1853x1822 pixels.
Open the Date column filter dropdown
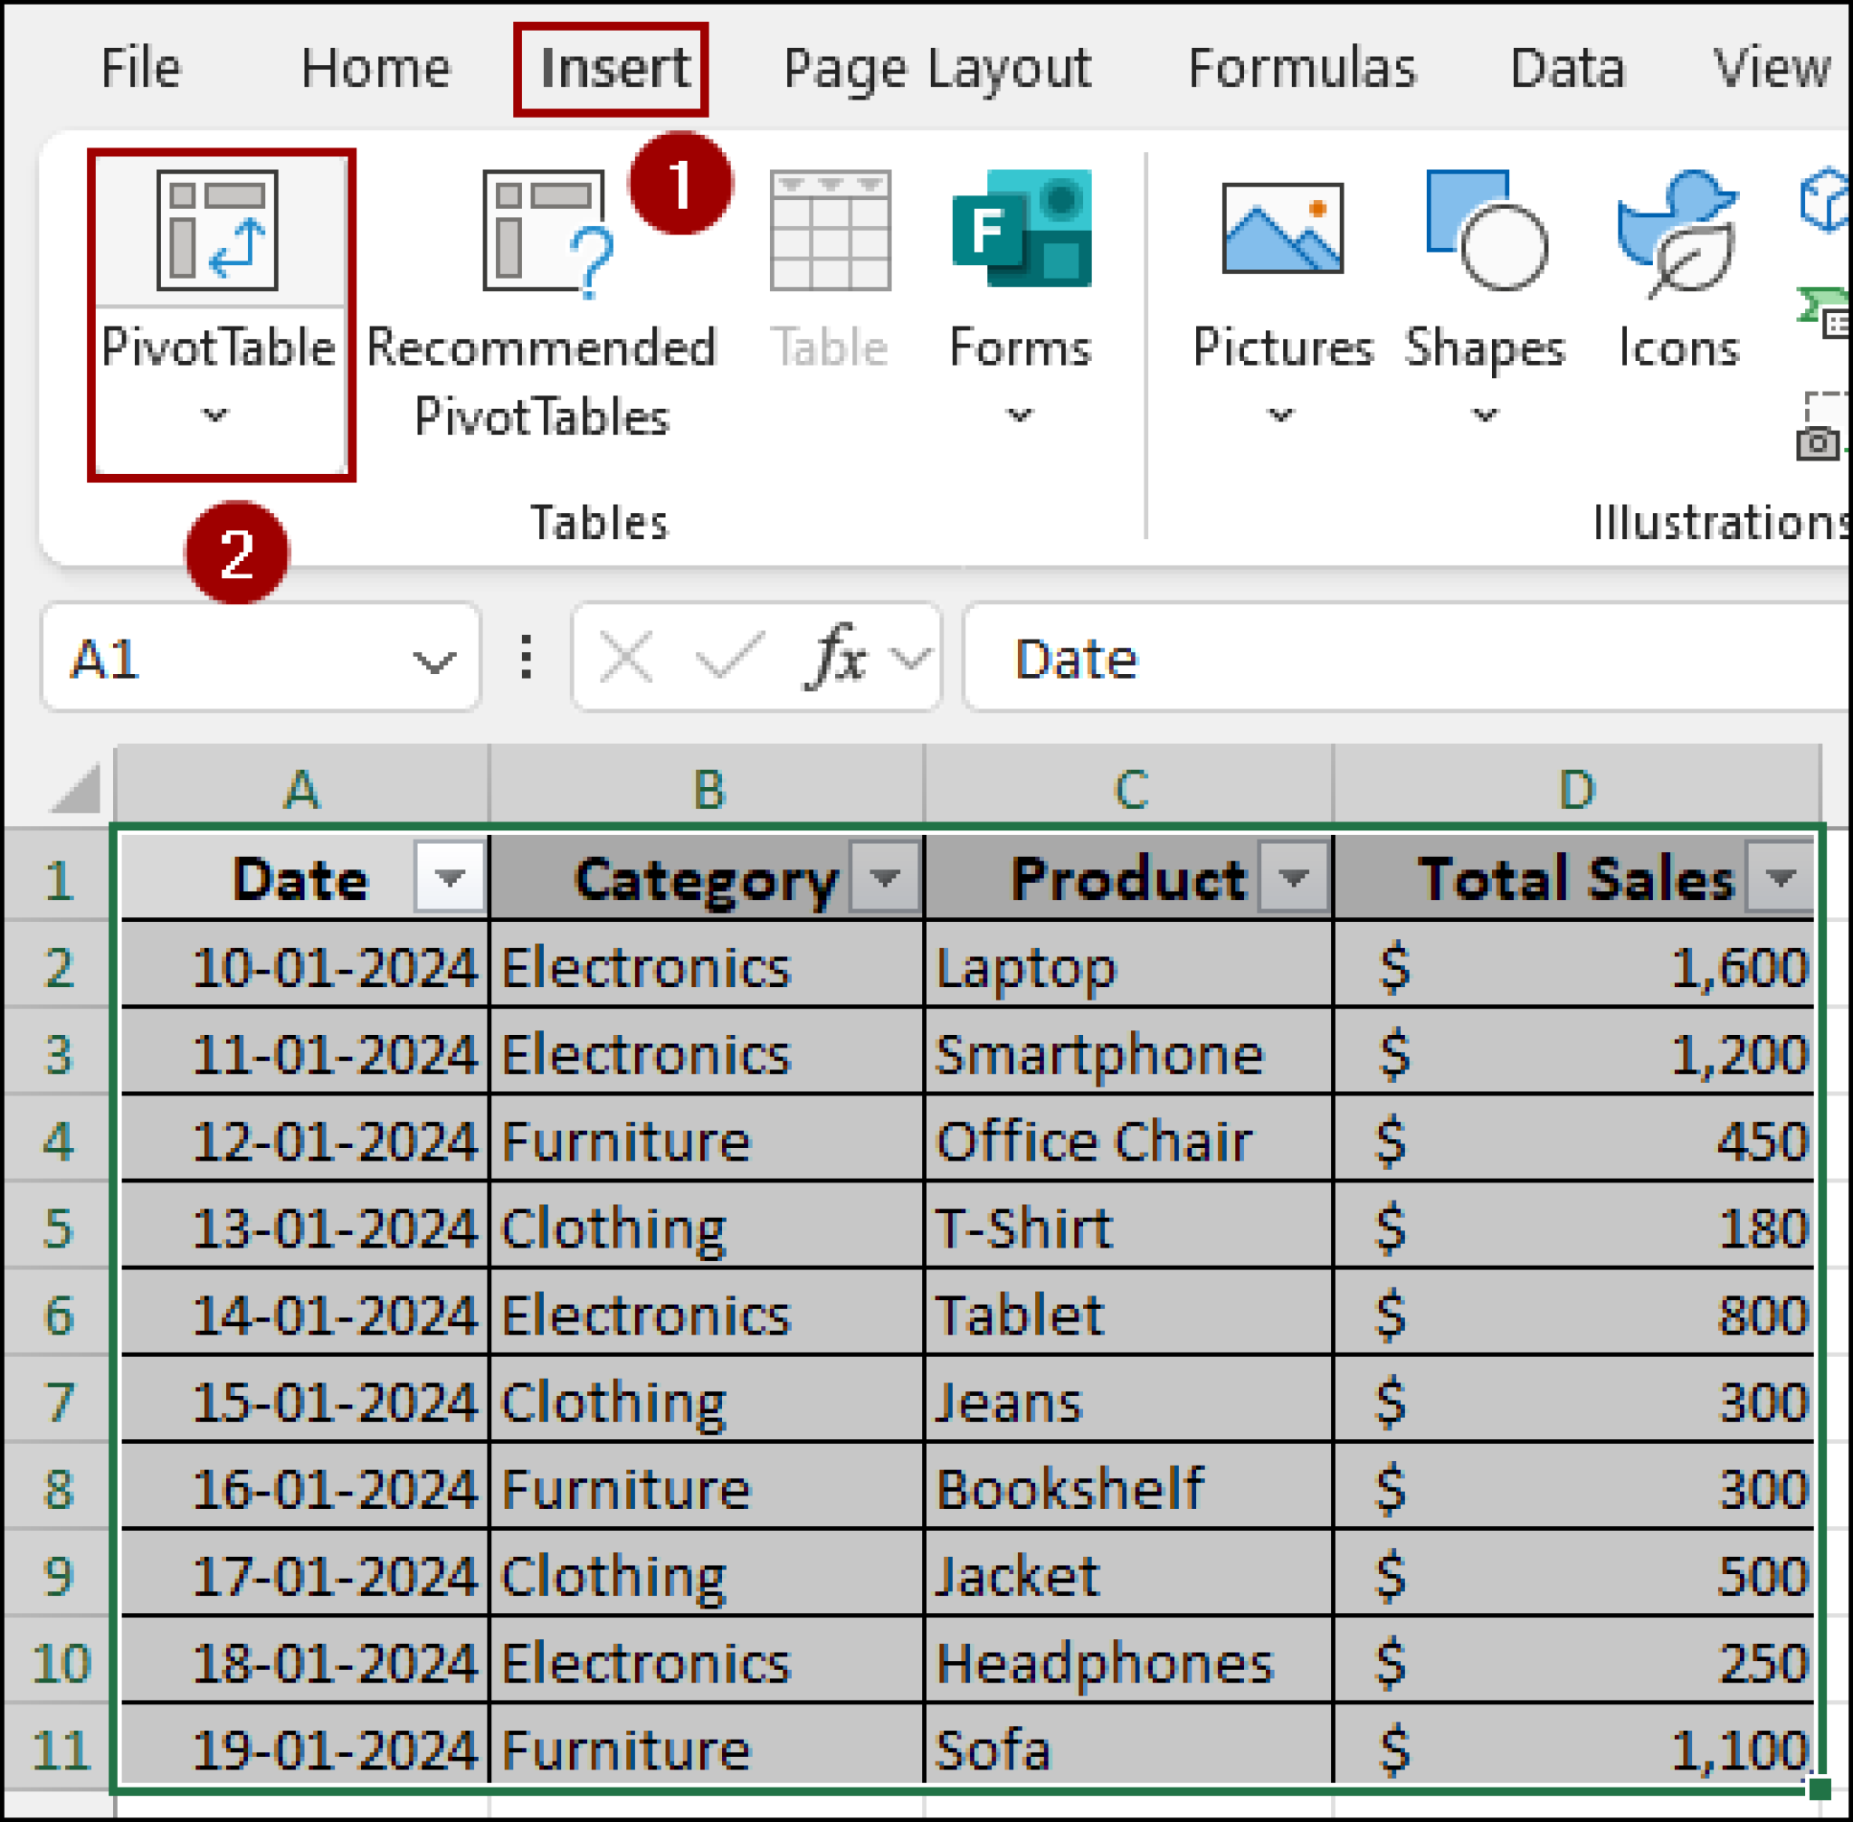click(449, 877)
